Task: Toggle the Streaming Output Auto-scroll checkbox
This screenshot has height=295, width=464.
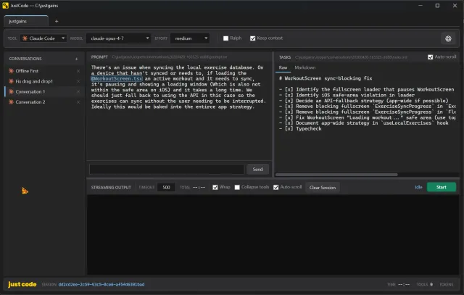Action: point(275,187)
